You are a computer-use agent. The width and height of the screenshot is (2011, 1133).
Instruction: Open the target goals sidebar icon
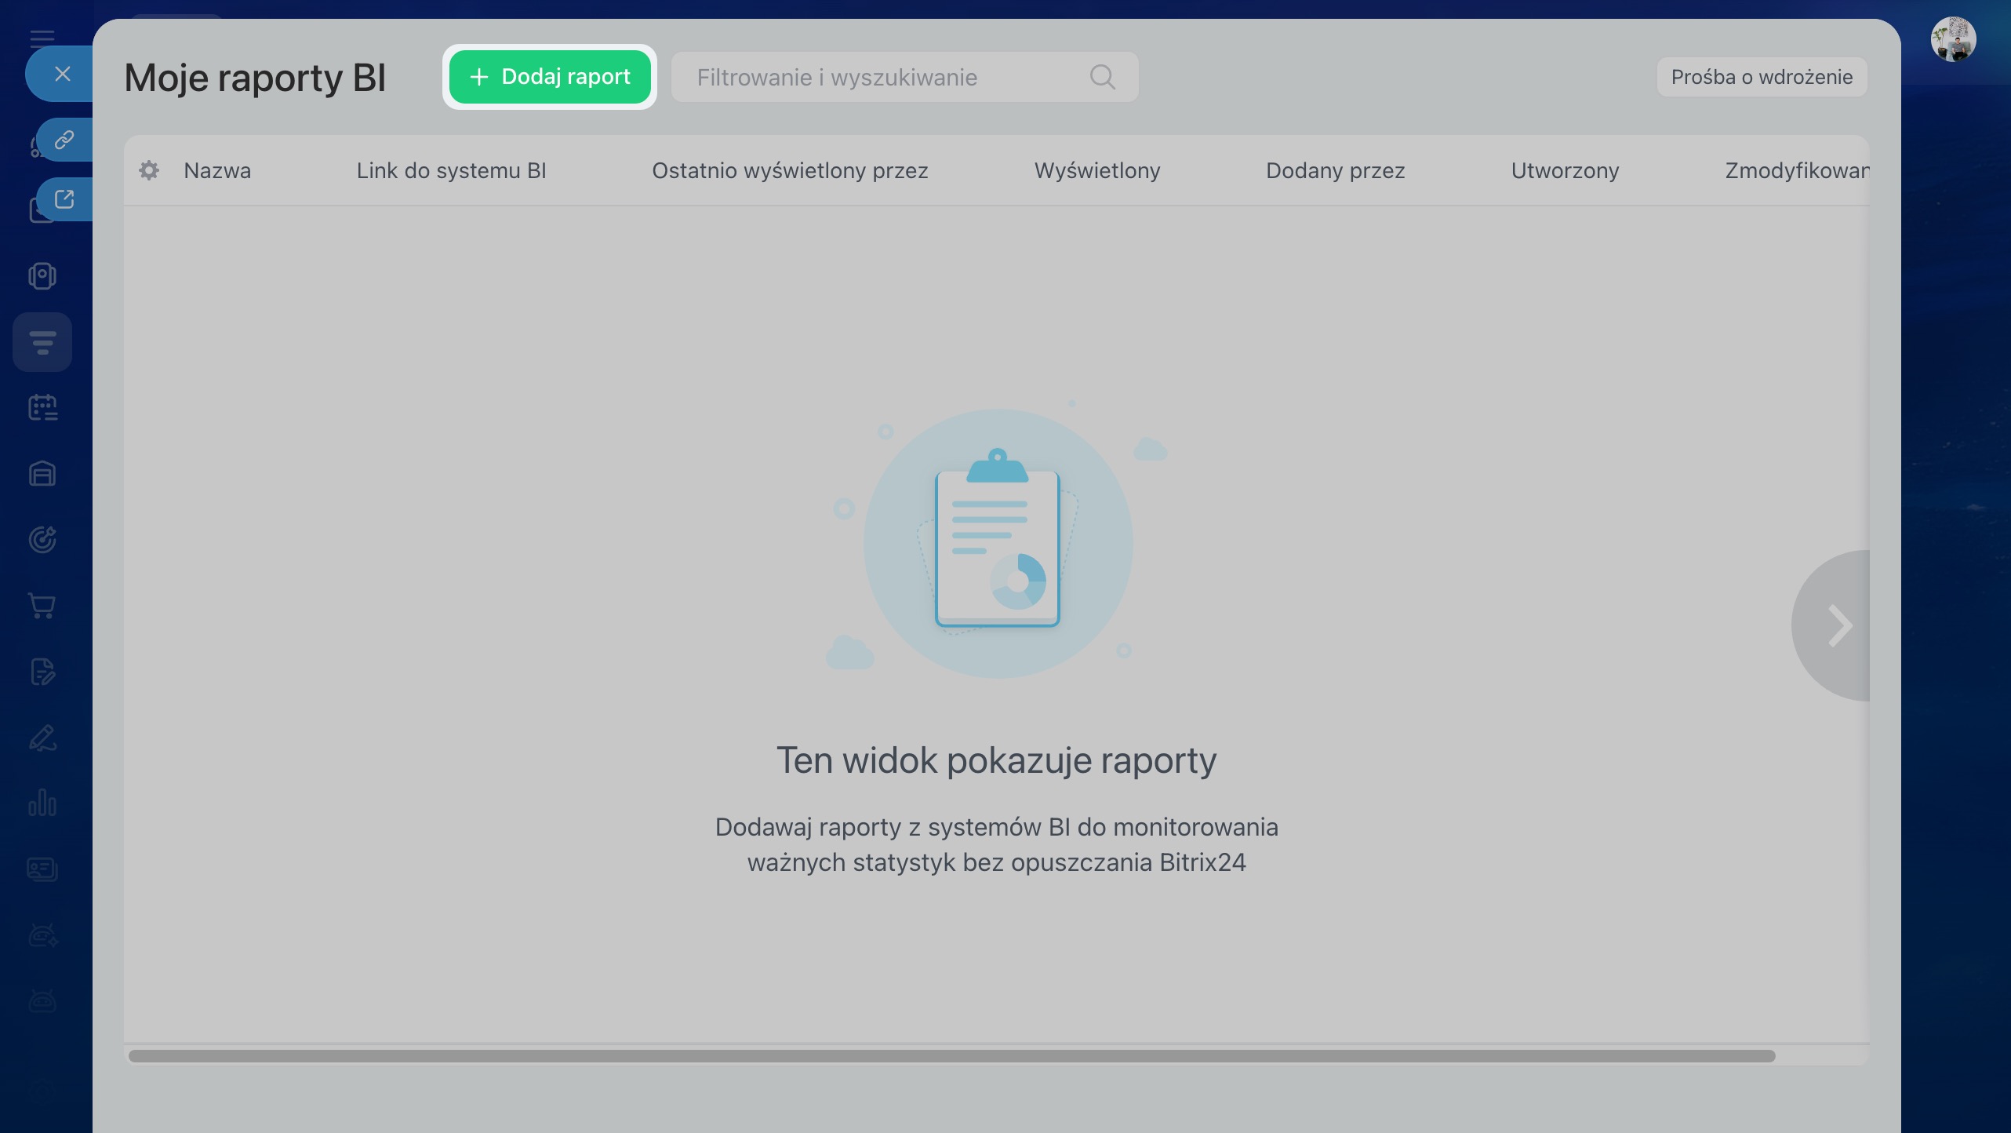pos(42,540)
